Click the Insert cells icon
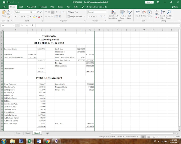181x144 pixels. tap(137, 14)
